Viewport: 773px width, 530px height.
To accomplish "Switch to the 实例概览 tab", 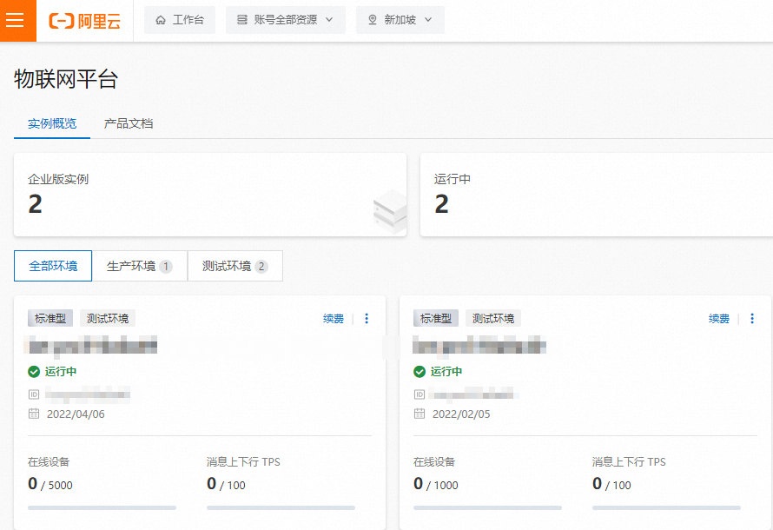I will (52, 123).
